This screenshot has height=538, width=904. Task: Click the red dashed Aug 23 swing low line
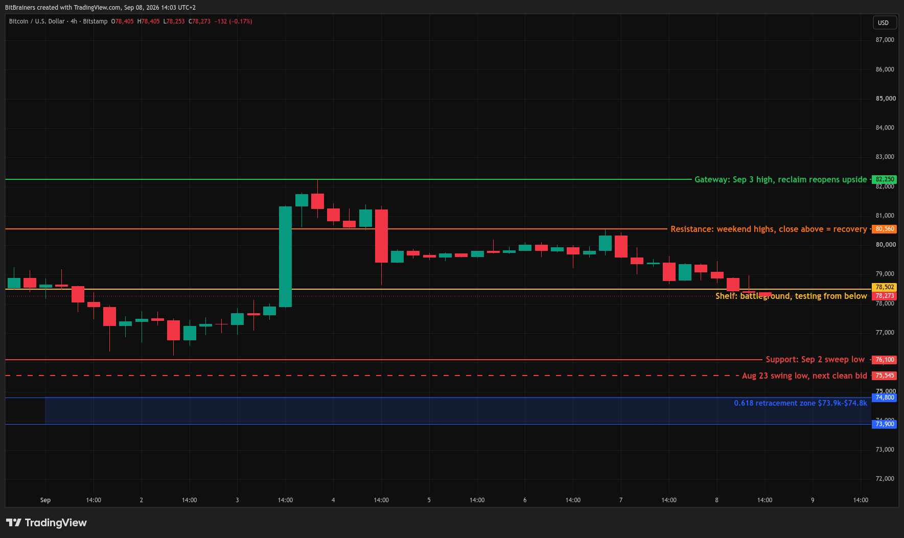pos(372,376)
